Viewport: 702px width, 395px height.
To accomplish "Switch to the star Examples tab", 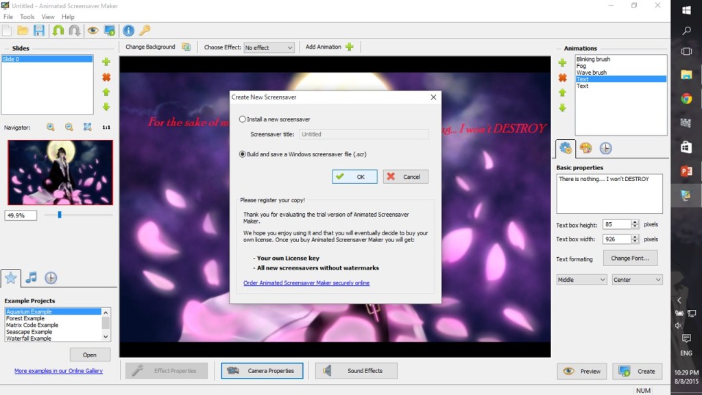I will pos(11,278).
